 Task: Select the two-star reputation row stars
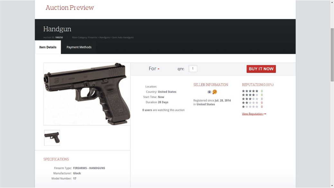tap(250, 103)
